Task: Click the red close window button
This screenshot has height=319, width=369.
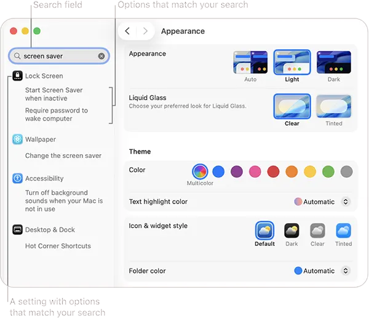Action: coord(14,31)
